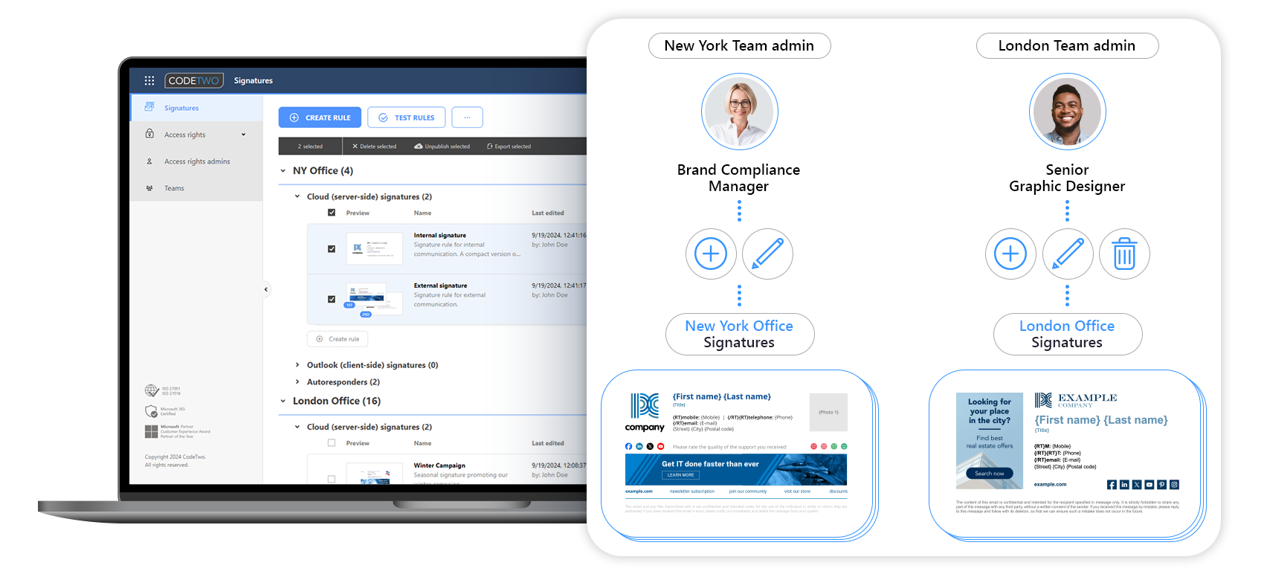Uncheck the External signature checkbox

pyautogui.click(x=332, y=299)
